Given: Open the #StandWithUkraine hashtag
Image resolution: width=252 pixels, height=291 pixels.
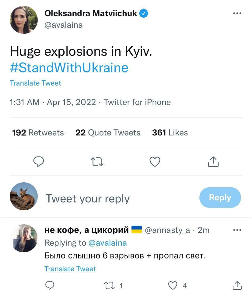Looking at the screenshot, I should [69, 68].
